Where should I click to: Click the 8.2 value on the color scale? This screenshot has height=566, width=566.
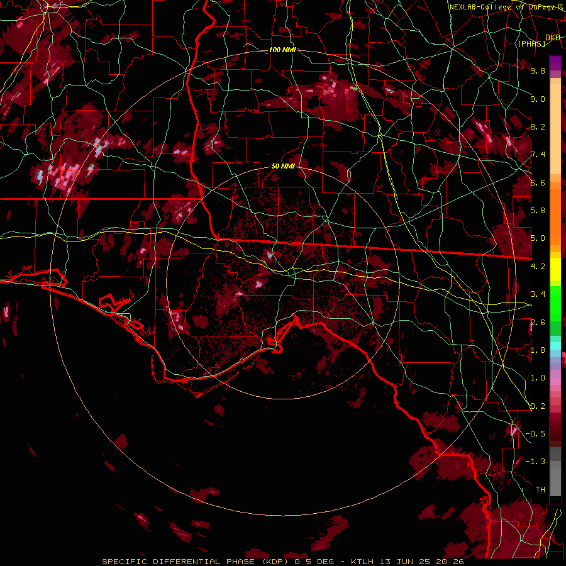[x=538, y=126]
